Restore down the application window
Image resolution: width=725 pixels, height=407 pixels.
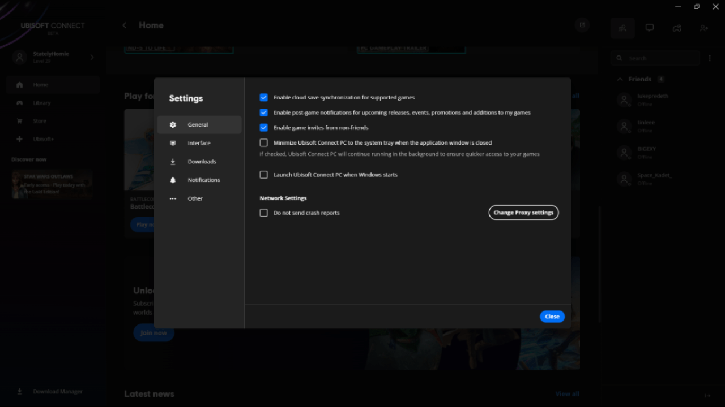coord(697,7)
